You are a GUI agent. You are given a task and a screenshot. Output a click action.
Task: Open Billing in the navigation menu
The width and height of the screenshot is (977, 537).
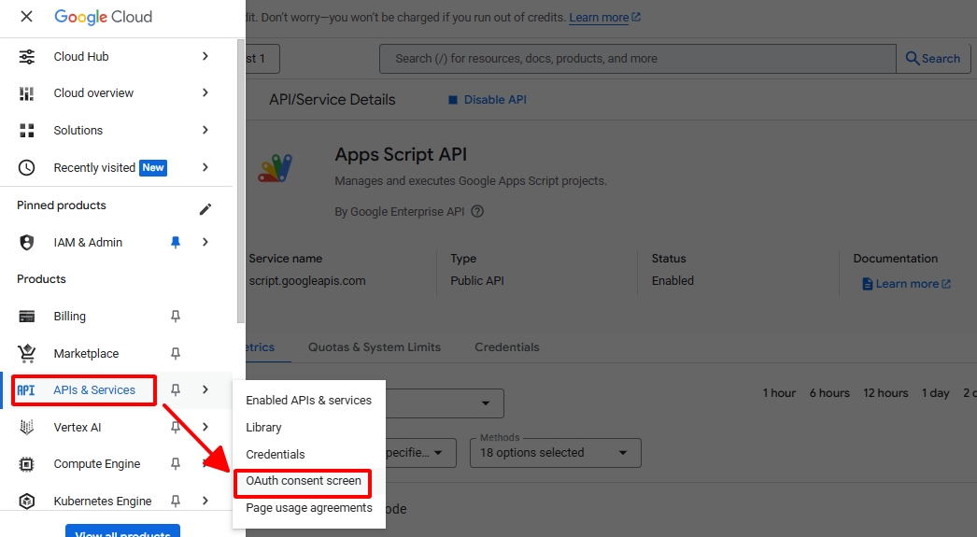(70, 317)
